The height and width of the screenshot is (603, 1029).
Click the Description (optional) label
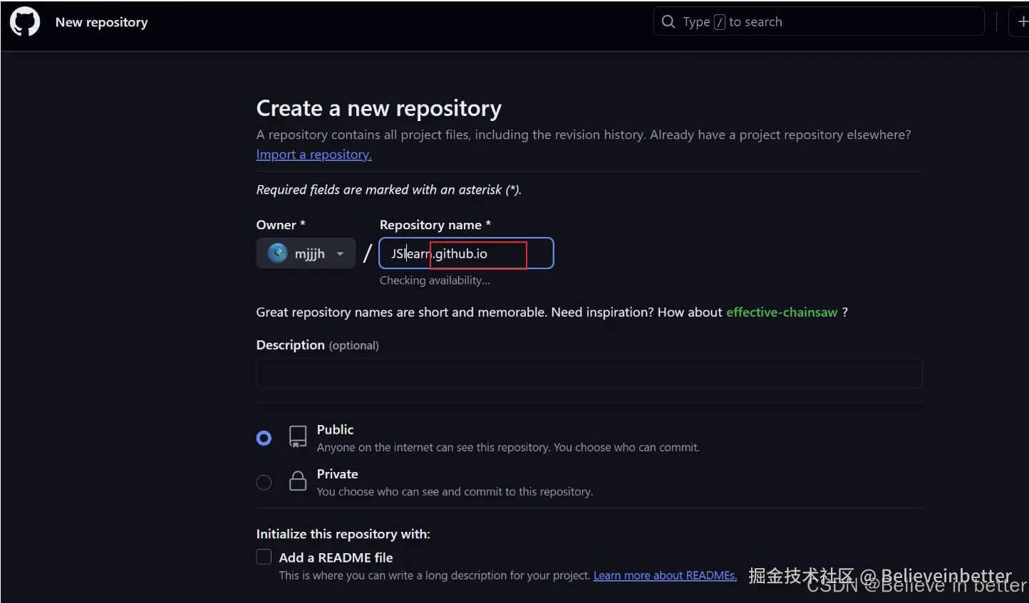[317, 345]
